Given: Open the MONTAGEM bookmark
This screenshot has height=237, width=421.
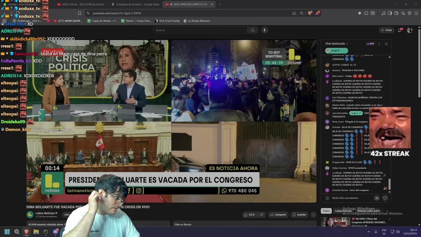Looking at the screenshot, I should click(x=67, y=21).
